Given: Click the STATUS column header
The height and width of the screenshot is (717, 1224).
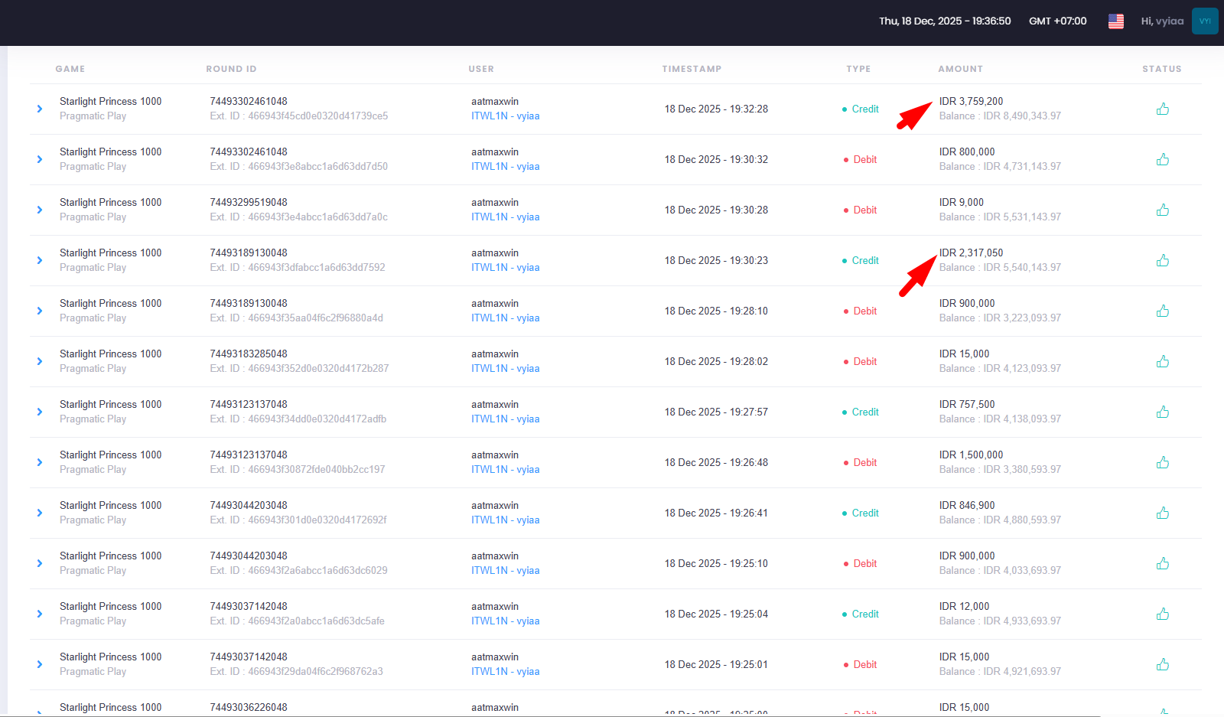Looking at the screenshot, I should 1162,69.
